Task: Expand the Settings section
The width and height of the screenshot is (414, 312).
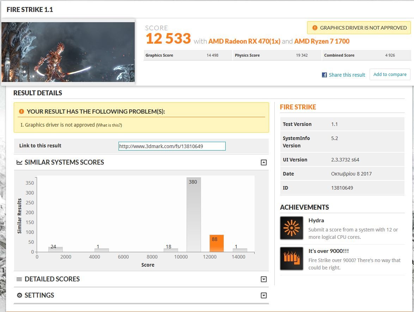Action: click(x=263, y=295)
